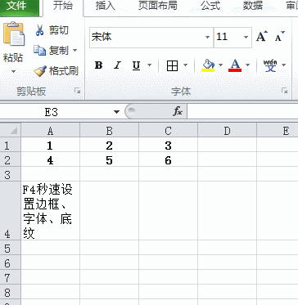Expand the Name Box dropdown arrow
The width and height of the screenshot is (298, 305).
117,112
